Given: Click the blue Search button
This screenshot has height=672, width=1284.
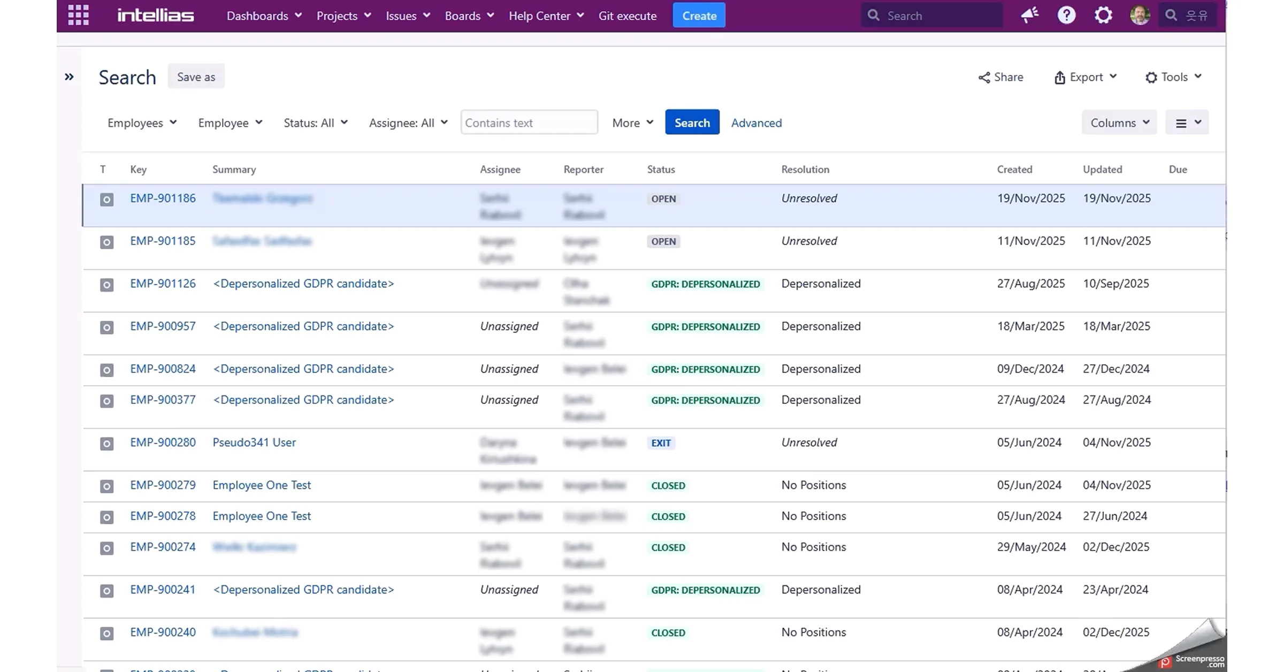Looking at the screenshot, I should point(692,123).
